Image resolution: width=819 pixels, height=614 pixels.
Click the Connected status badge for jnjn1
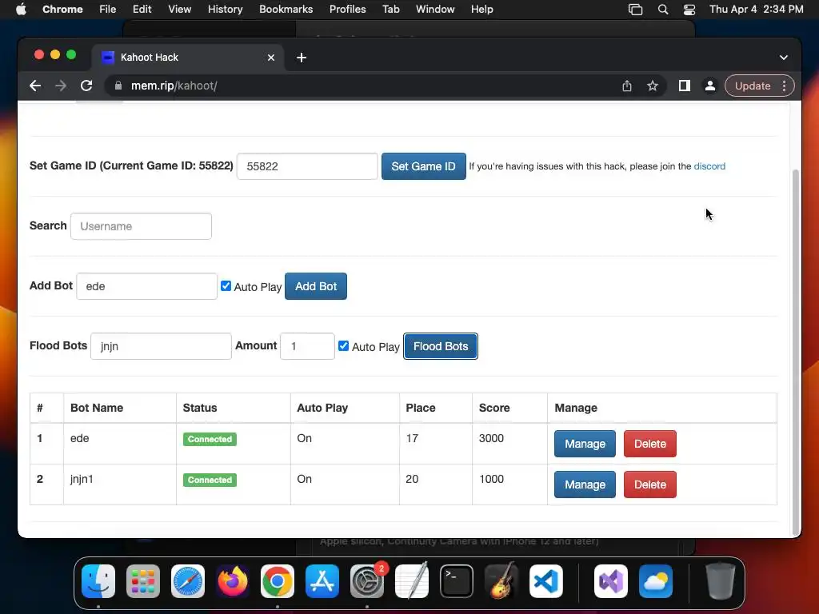[x=210, y=480]
